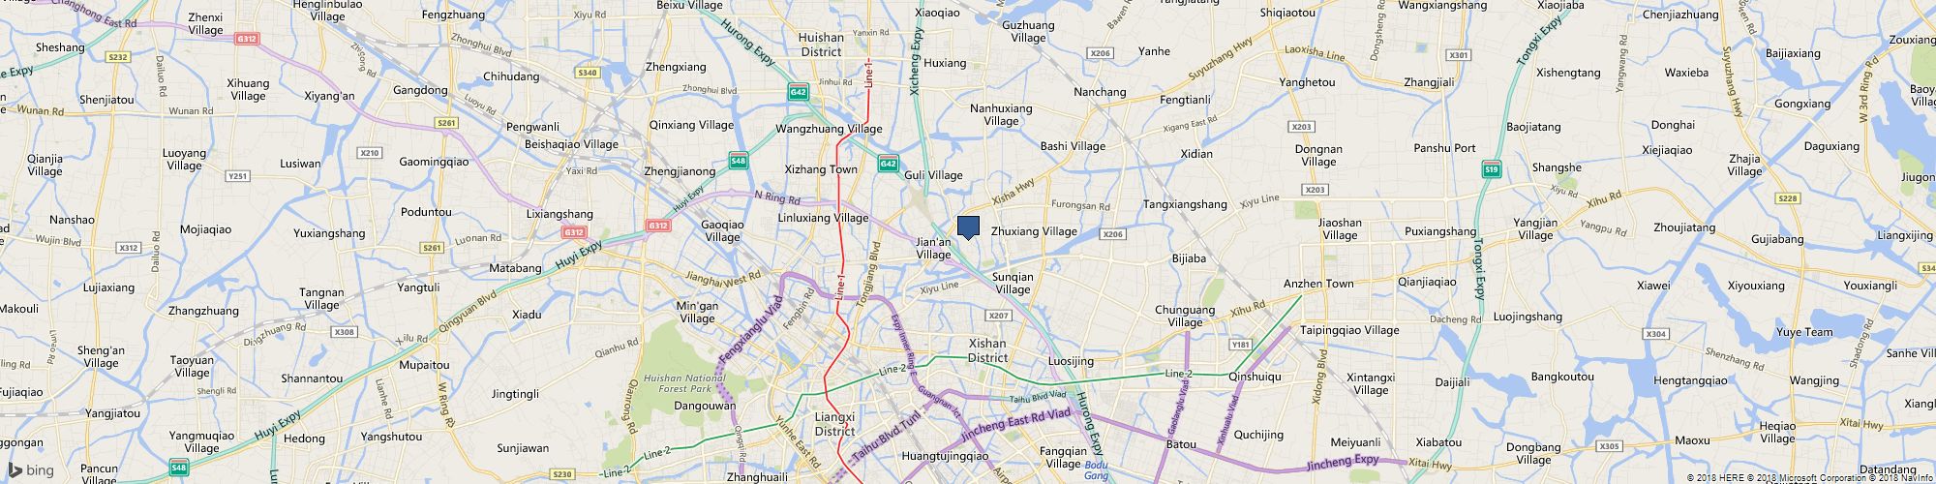Click the Y181 road badge near Chunguang Village
The height and width of the screenshot is (484, 1936).
tap(1240, 345)
